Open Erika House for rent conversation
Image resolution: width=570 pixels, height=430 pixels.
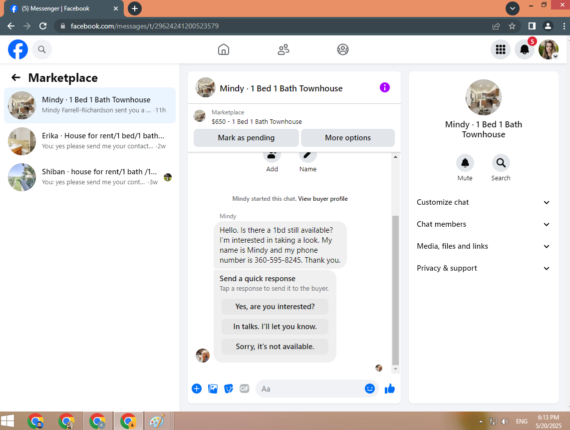[90, 141]
